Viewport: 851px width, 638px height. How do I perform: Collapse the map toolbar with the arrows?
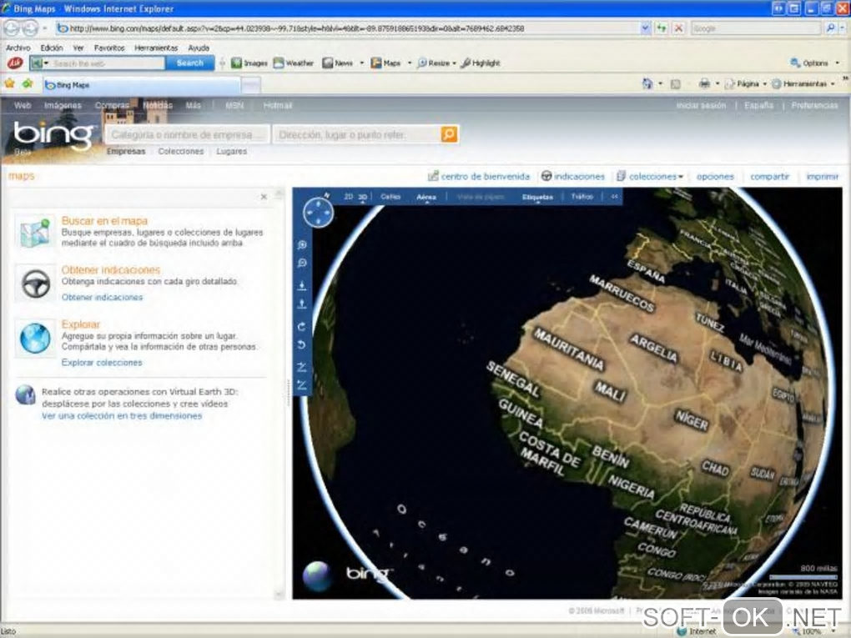[x=614, y=196]
